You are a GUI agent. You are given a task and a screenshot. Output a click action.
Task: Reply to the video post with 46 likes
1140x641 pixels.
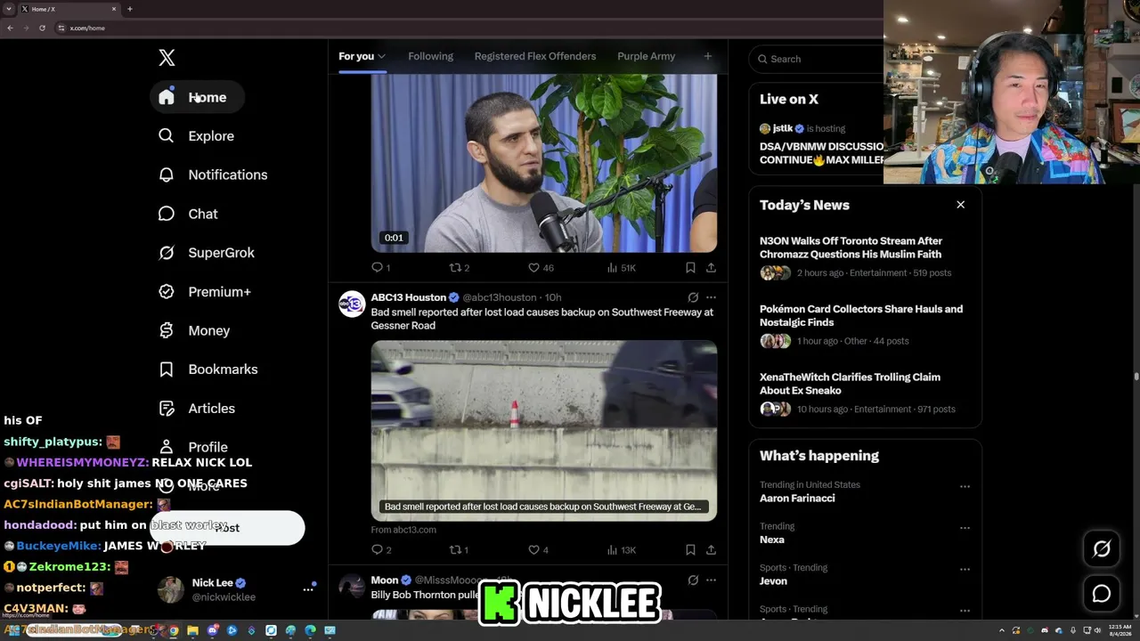pos(380,267)
